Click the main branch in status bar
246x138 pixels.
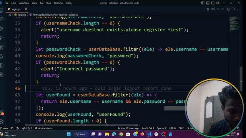[4, 128]
